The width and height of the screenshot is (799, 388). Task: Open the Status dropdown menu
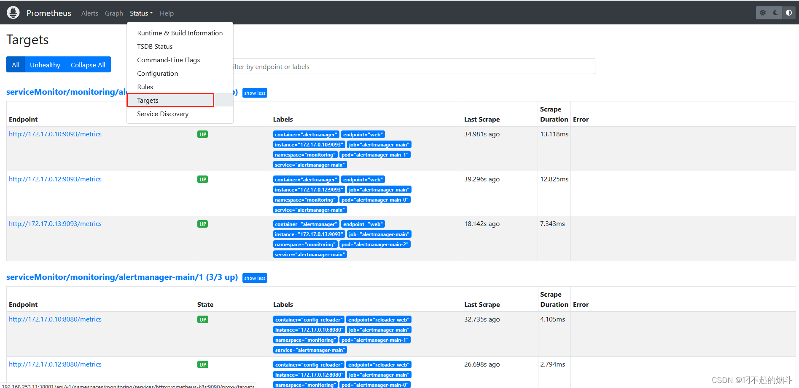click(x=141, y=13)
